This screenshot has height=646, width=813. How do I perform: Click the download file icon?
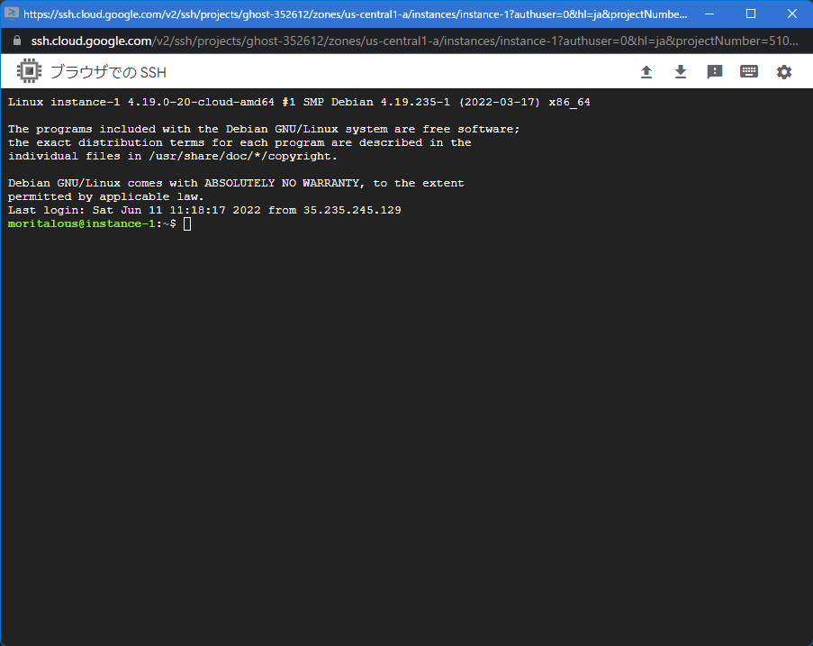coord(681,72)
